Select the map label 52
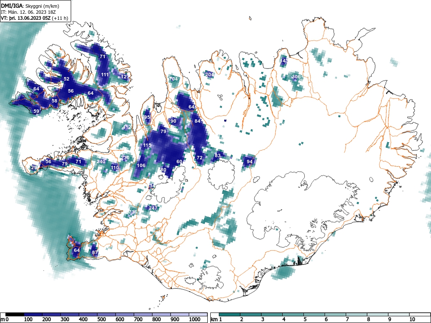 point(66,79)
